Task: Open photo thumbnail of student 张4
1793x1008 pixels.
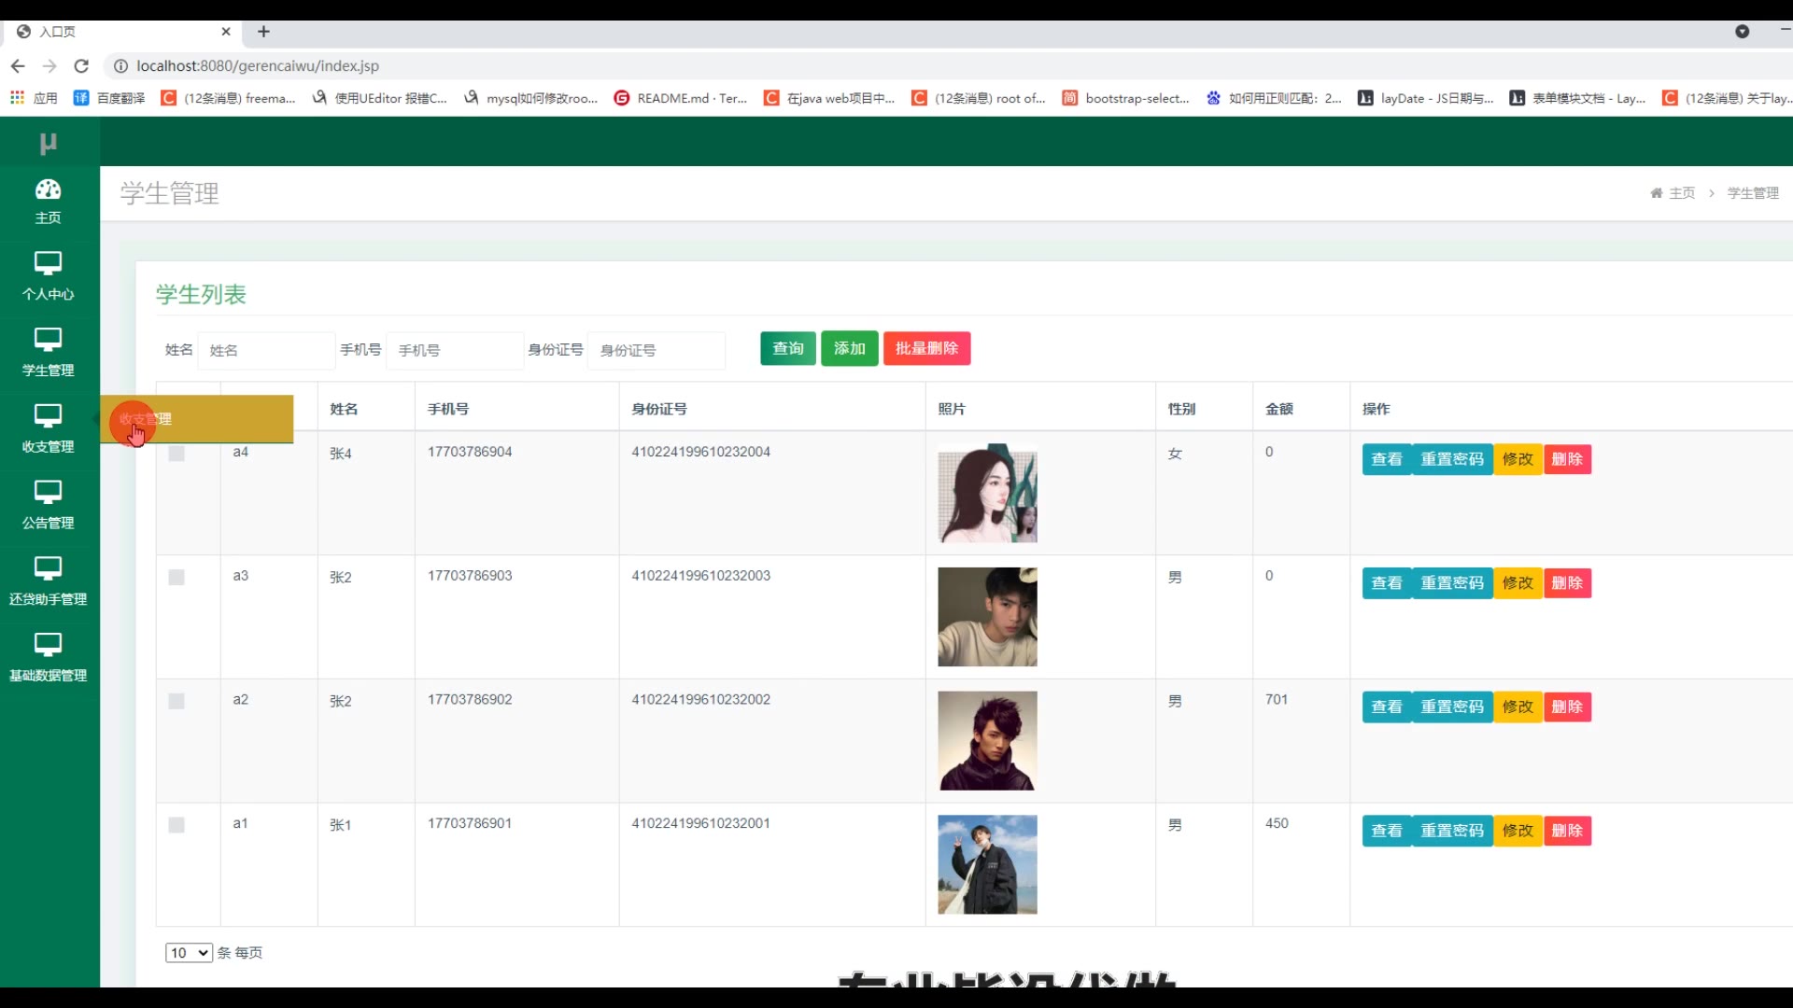Action: tap(987, 495)
